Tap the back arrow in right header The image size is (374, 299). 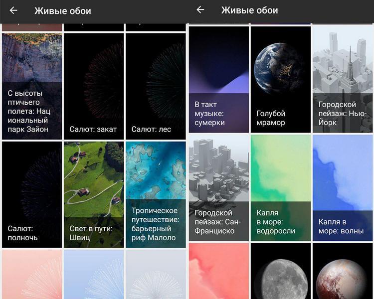pyautogui.click(x=200, y=10)
